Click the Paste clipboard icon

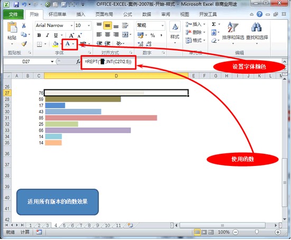click(x=12, y=27)
